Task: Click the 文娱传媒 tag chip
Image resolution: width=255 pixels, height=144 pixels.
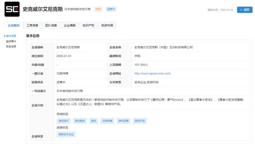Action: coord(107,121)
